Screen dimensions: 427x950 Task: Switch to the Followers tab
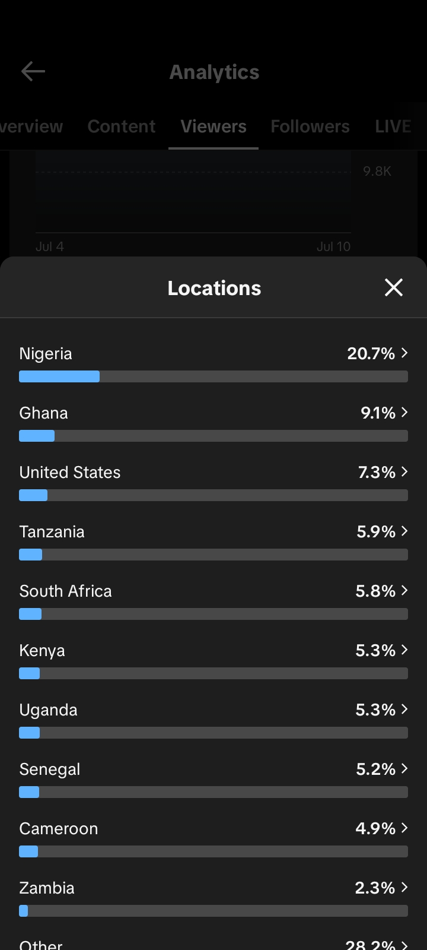click(x=310, y=126)
